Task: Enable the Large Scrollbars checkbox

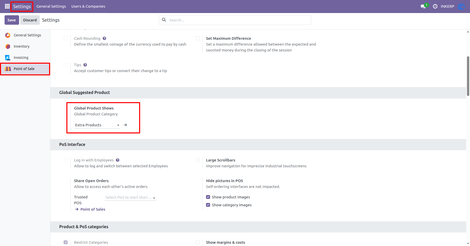Action: [x=198, y=160]
